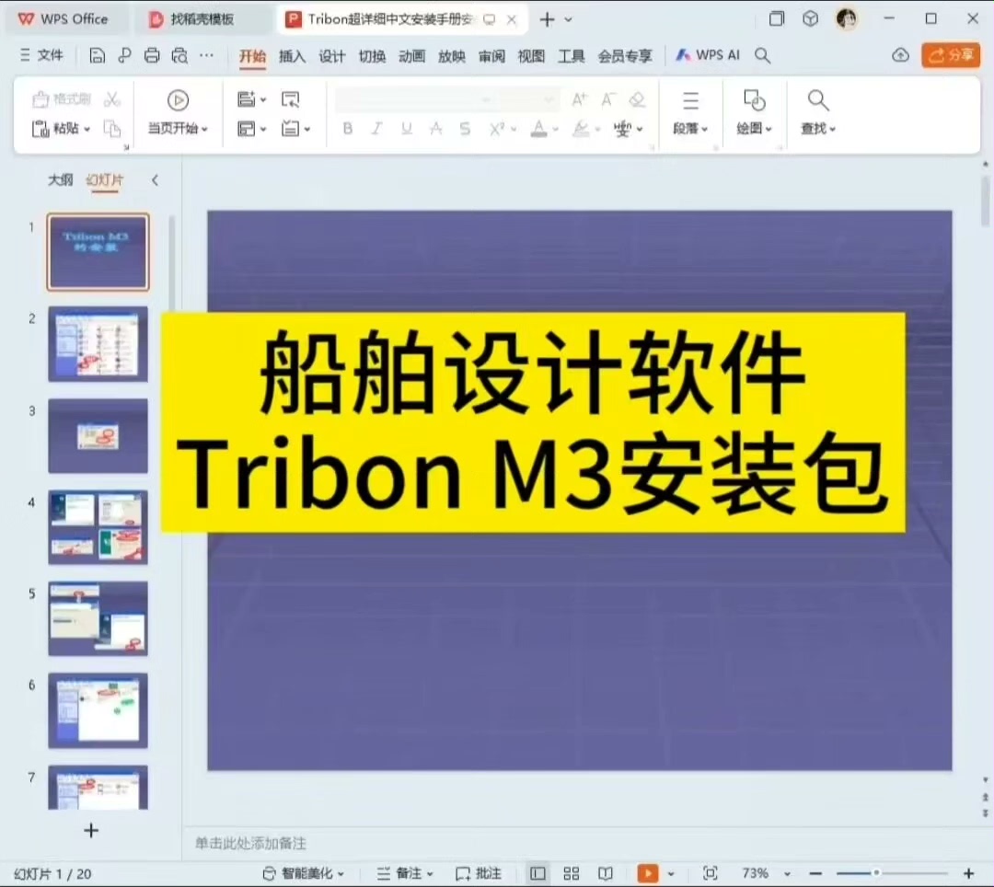Viewport: 994px width, 887px height.
Task: Open the more options ellipsis in quick toolbar
Action: (207, 56)
